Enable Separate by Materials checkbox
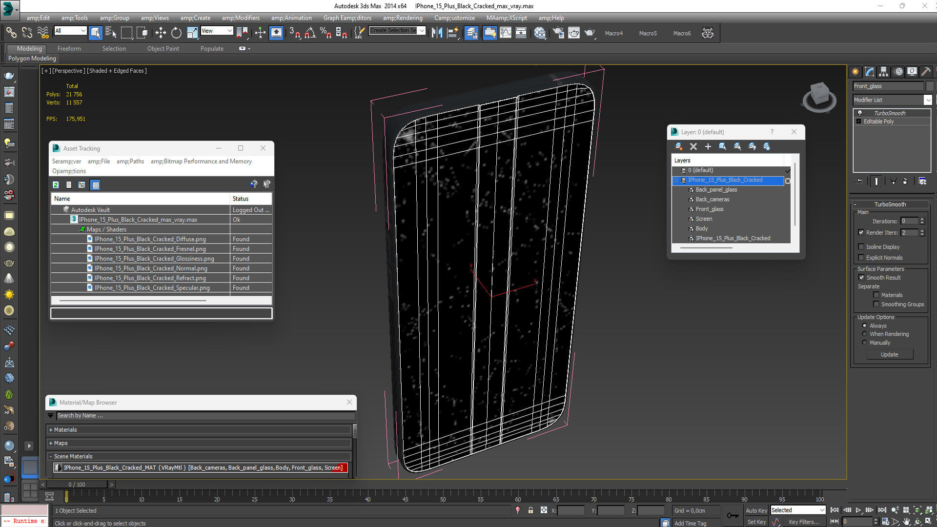937x527 pixels. [x=876, y=295]
